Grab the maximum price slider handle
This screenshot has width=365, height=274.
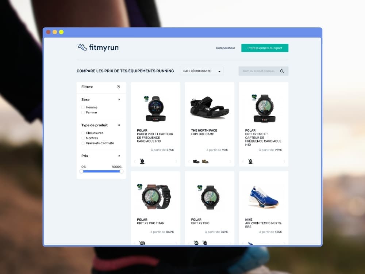[121, 171]
